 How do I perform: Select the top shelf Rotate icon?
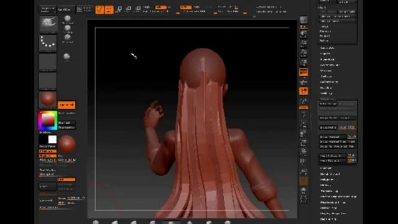(x=138, y=10)
